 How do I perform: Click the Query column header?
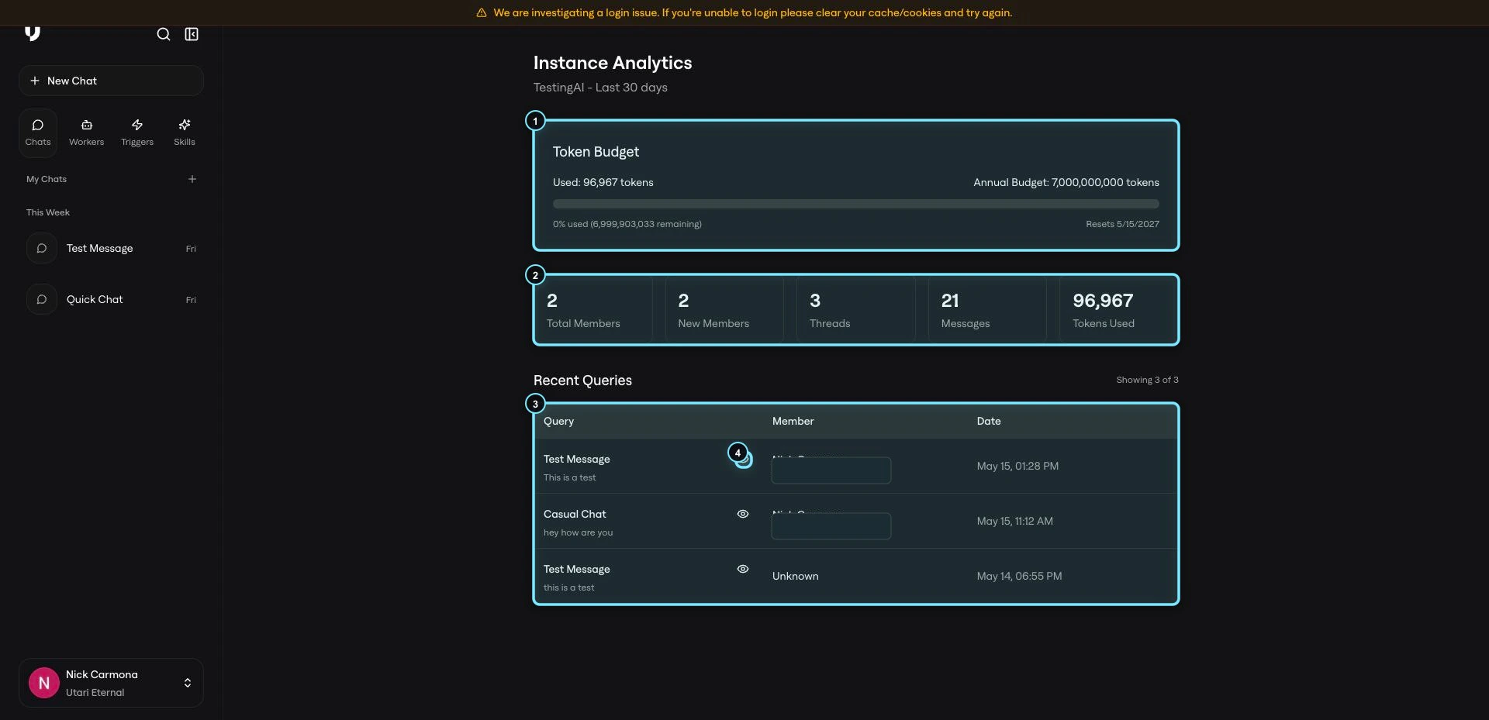558,422
